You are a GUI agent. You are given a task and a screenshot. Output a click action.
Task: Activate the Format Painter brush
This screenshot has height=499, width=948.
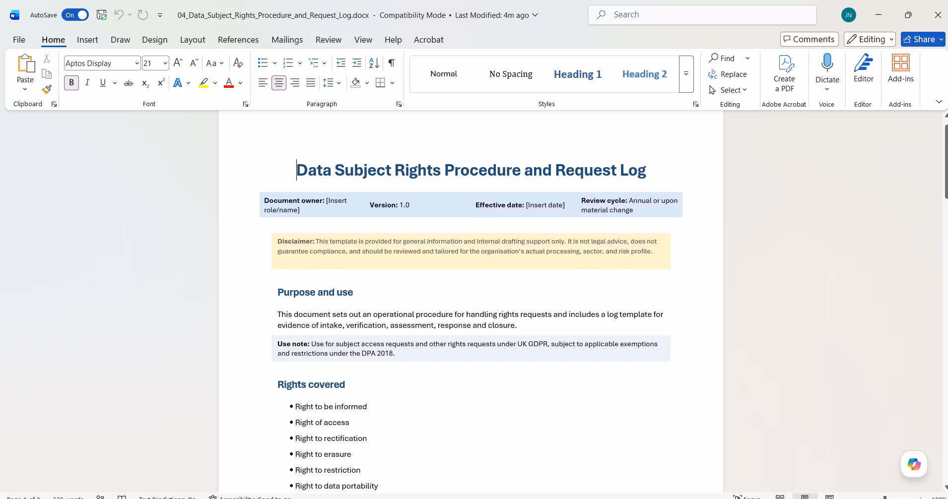coord(47,89)
